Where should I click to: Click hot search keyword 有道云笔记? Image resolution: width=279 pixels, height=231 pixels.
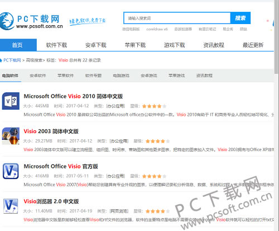[208, 29]
